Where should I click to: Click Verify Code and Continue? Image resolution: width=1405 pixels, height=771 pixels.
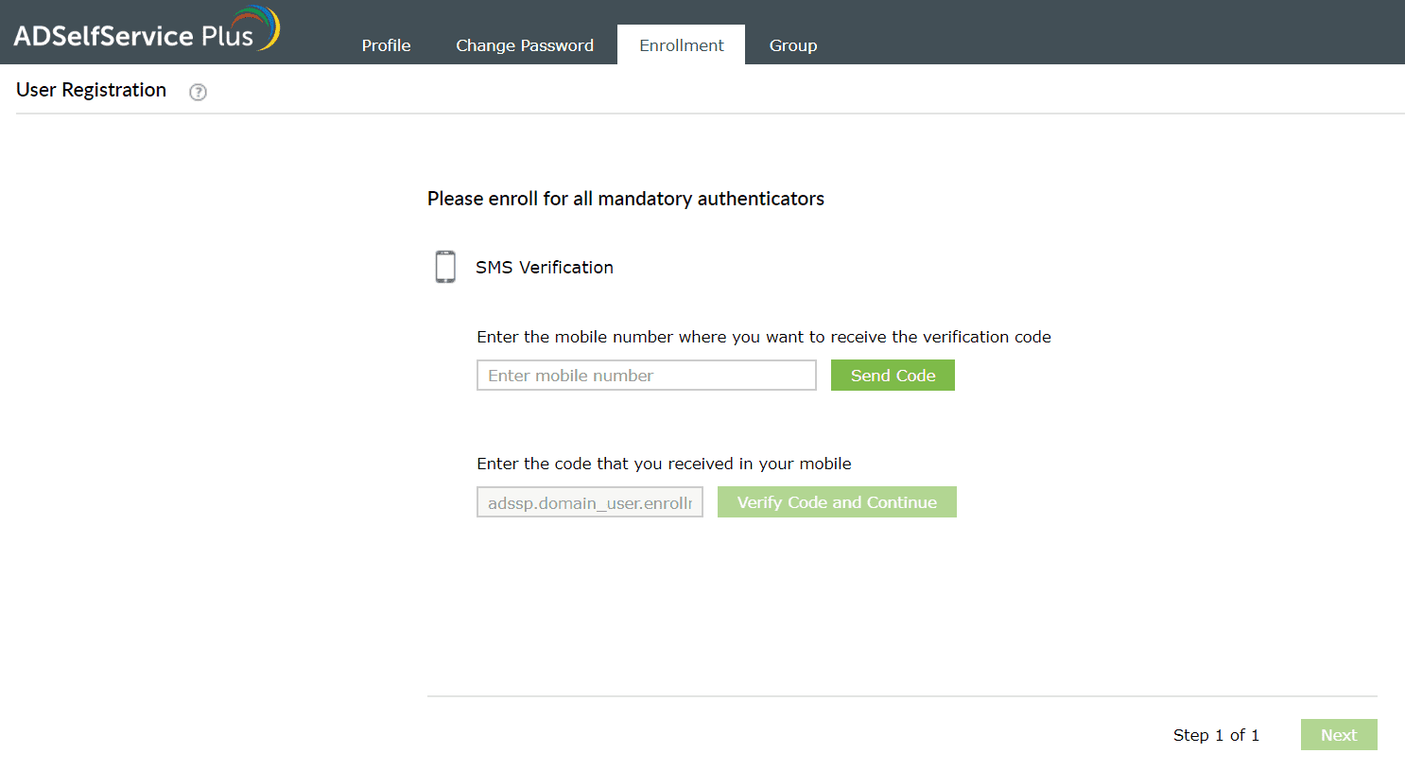(x=836, y=501)
